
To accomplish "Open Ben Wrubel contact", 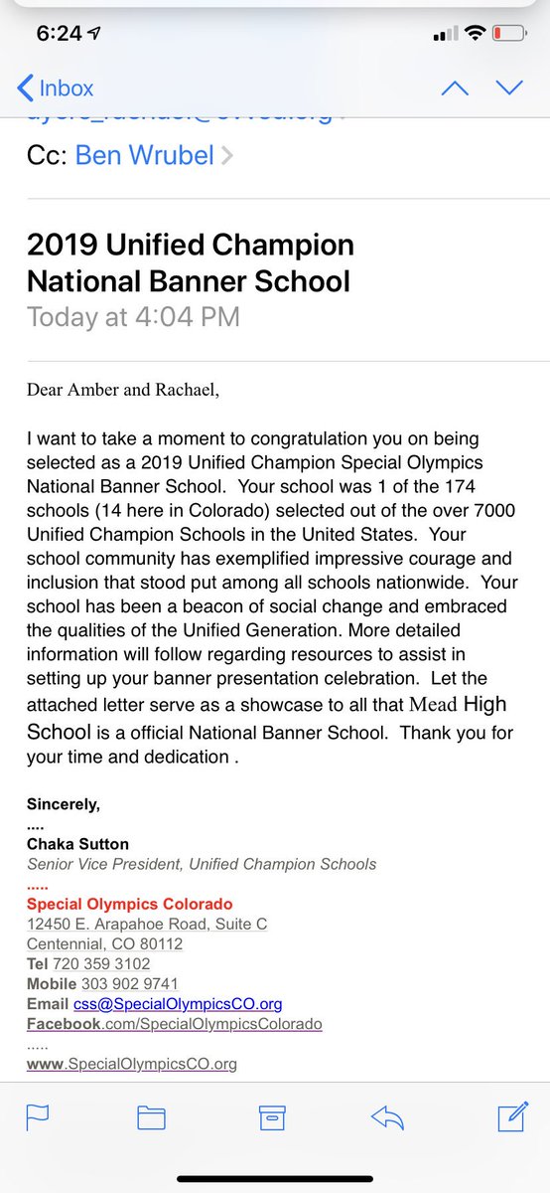I will [143, 156].
